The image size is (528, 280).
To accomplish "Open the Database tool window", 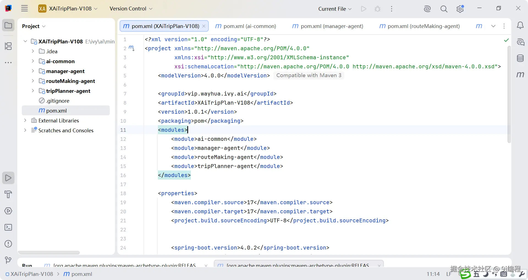I will 520,58.
